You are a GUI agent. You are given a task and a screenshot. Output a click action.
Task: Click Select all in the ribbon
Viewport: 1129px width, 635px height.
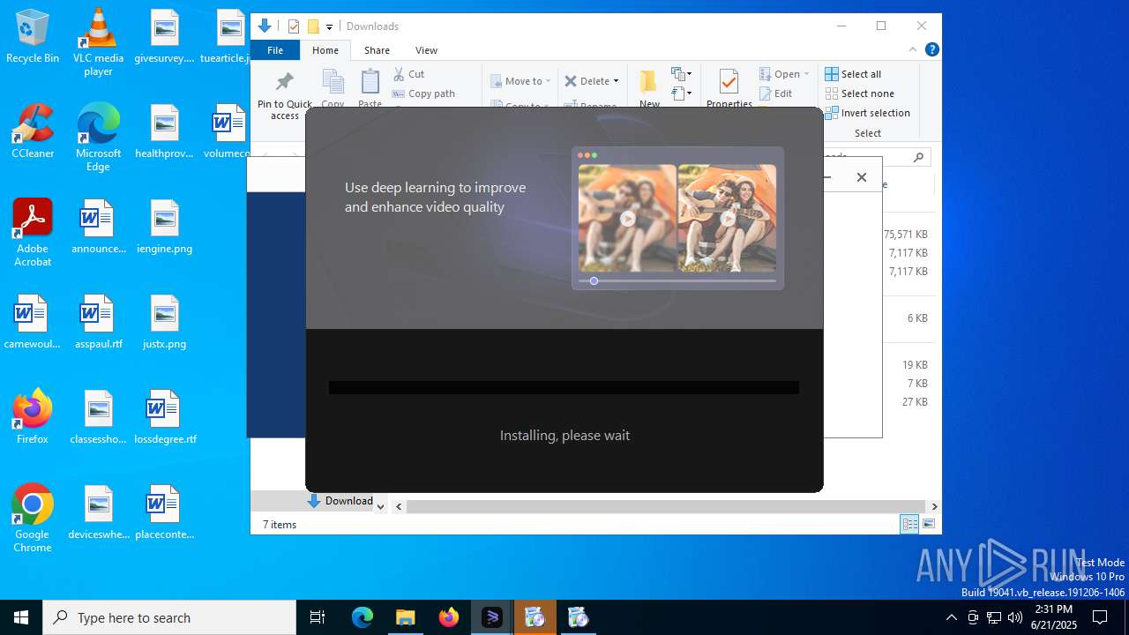pyautogui.click(x=853, y=74)
